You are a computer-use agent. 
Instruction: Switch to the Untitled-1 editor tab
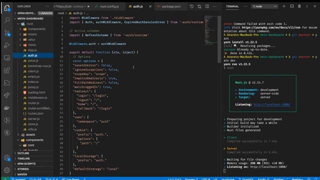71,6
